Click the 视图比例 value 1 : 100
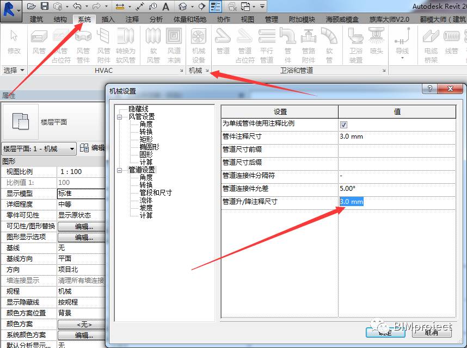The height and width of the screenshot is (348, 467). coord(71,172)
